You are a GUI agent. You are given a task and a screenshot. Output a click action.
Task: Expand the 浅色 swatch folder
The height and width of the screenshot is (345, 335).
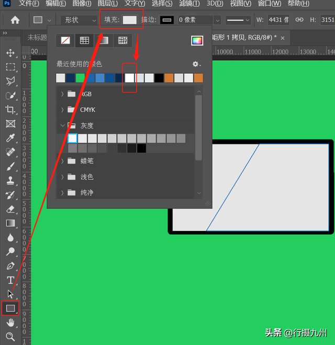[62, 177]
